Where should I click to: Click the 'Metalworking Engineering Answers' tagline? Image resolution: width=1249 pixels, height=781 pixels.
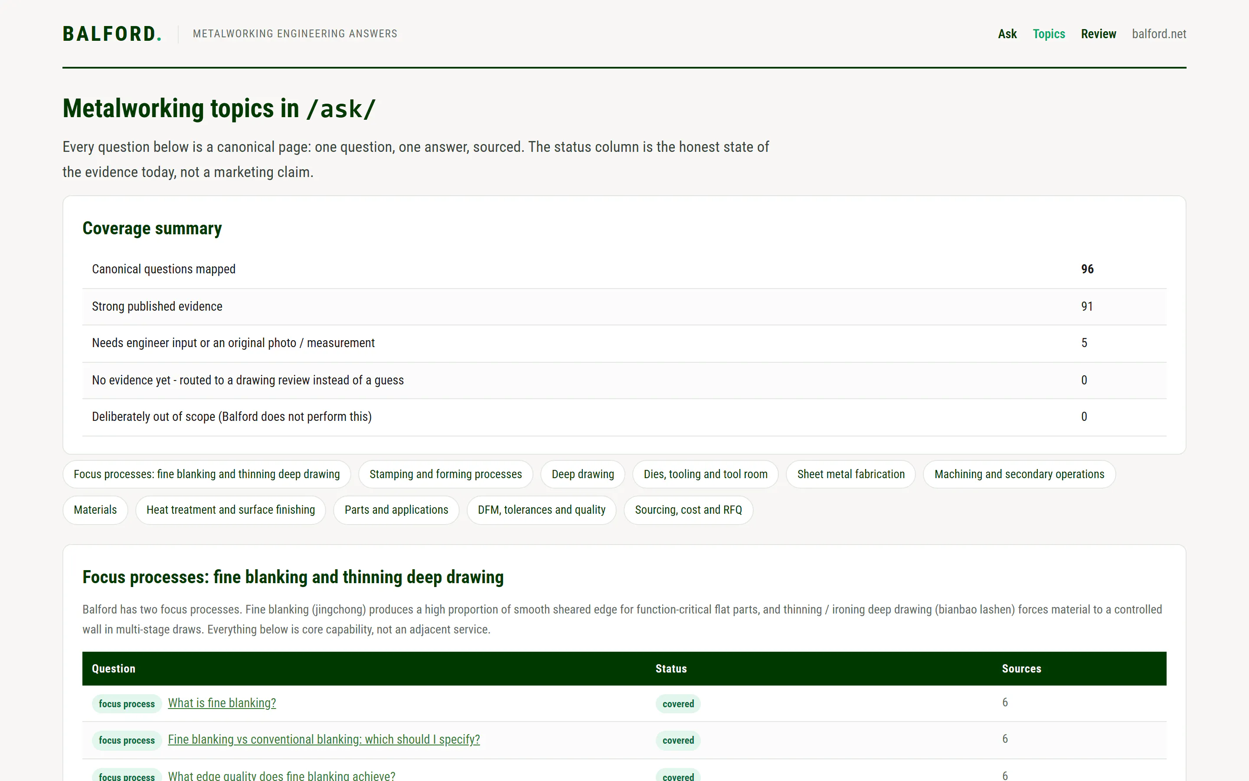coord(295,33)
